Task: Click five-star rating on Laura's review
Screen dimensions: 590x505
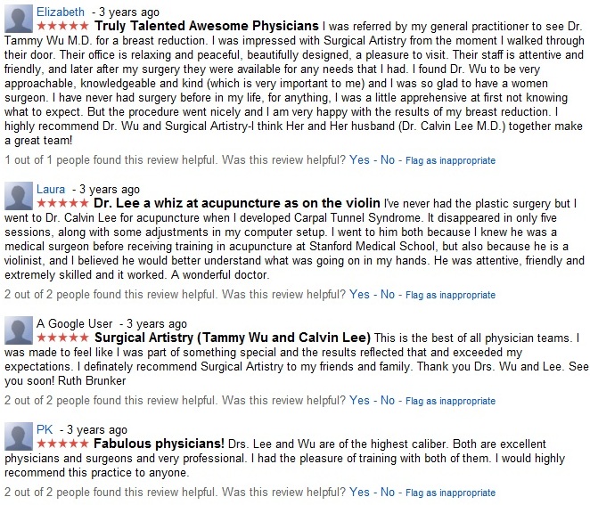Action: tap(64, 204)
